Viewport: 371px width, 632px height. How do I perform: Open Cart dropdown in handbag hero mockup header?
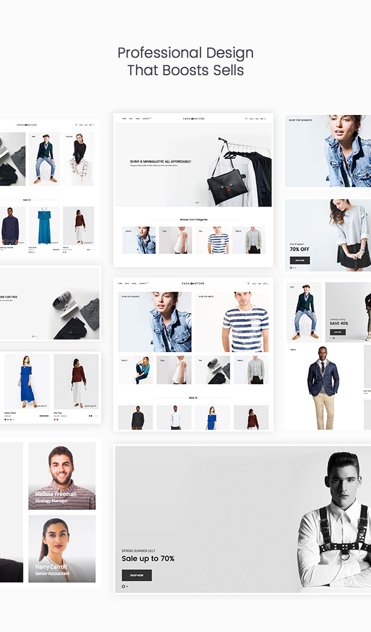[263, 119]
